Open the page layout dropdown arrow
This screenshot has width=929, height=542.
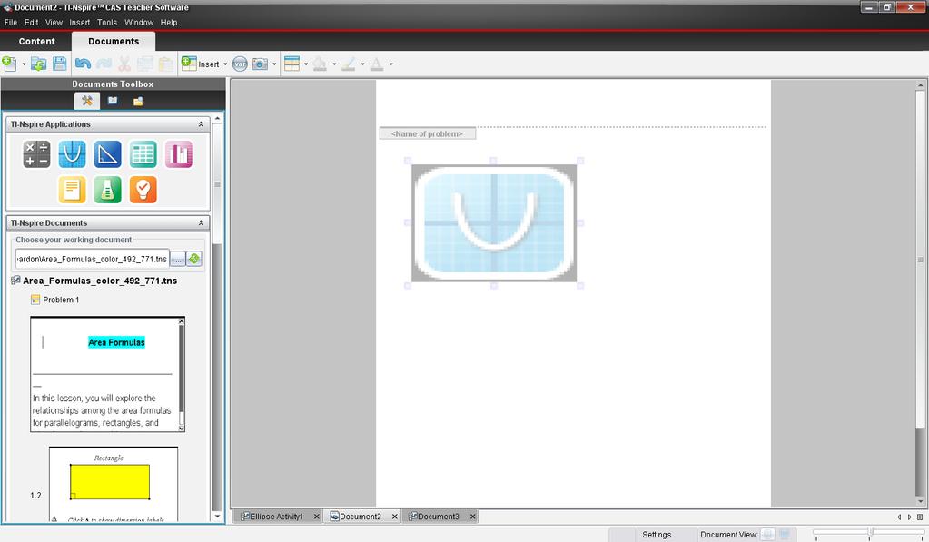(x=306, y=64)
